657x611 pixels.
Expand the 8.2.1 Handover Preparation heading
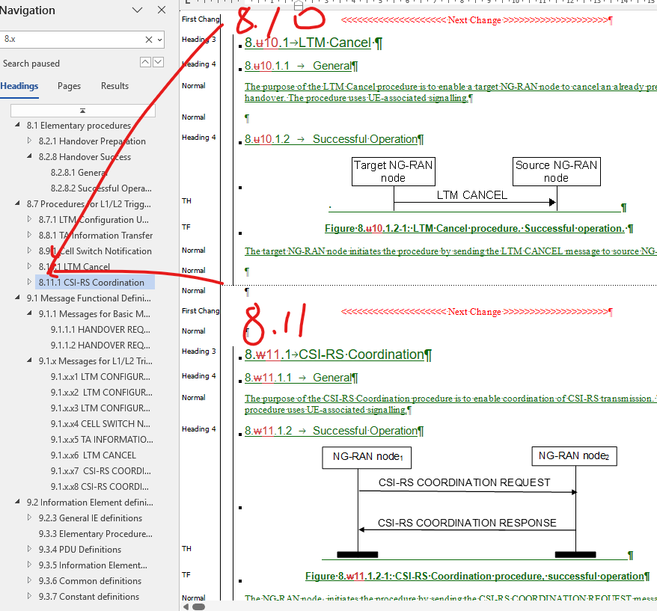click(x=30, y=141)
